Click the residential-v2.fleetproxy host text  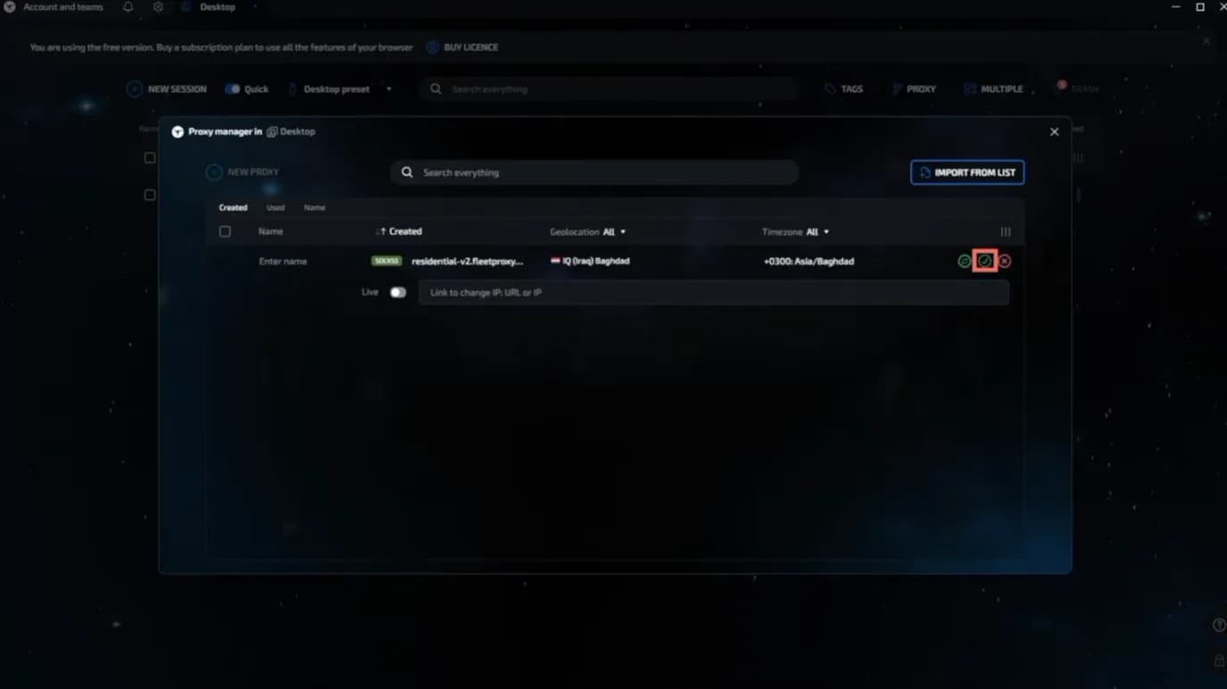click(468, 261)
